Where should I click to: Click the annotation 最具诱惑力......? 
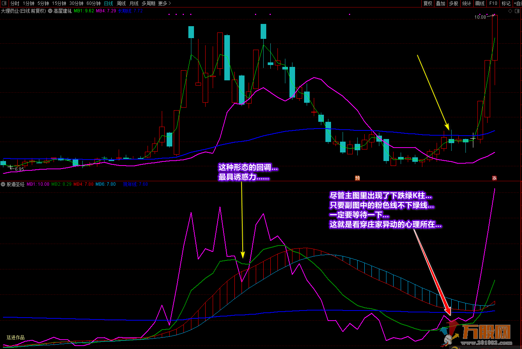coord(244,177)
